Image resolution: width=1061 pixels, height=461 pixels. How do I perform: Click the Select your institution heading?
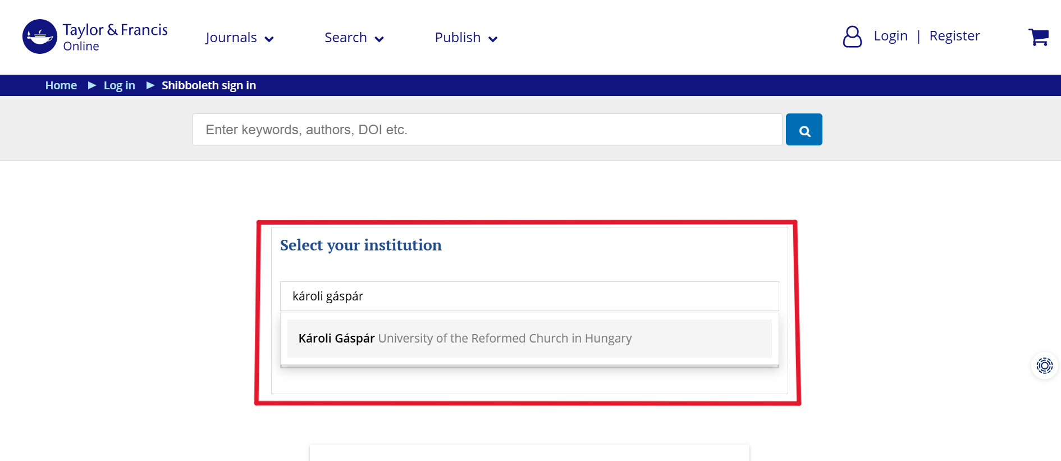click(360, 245)
